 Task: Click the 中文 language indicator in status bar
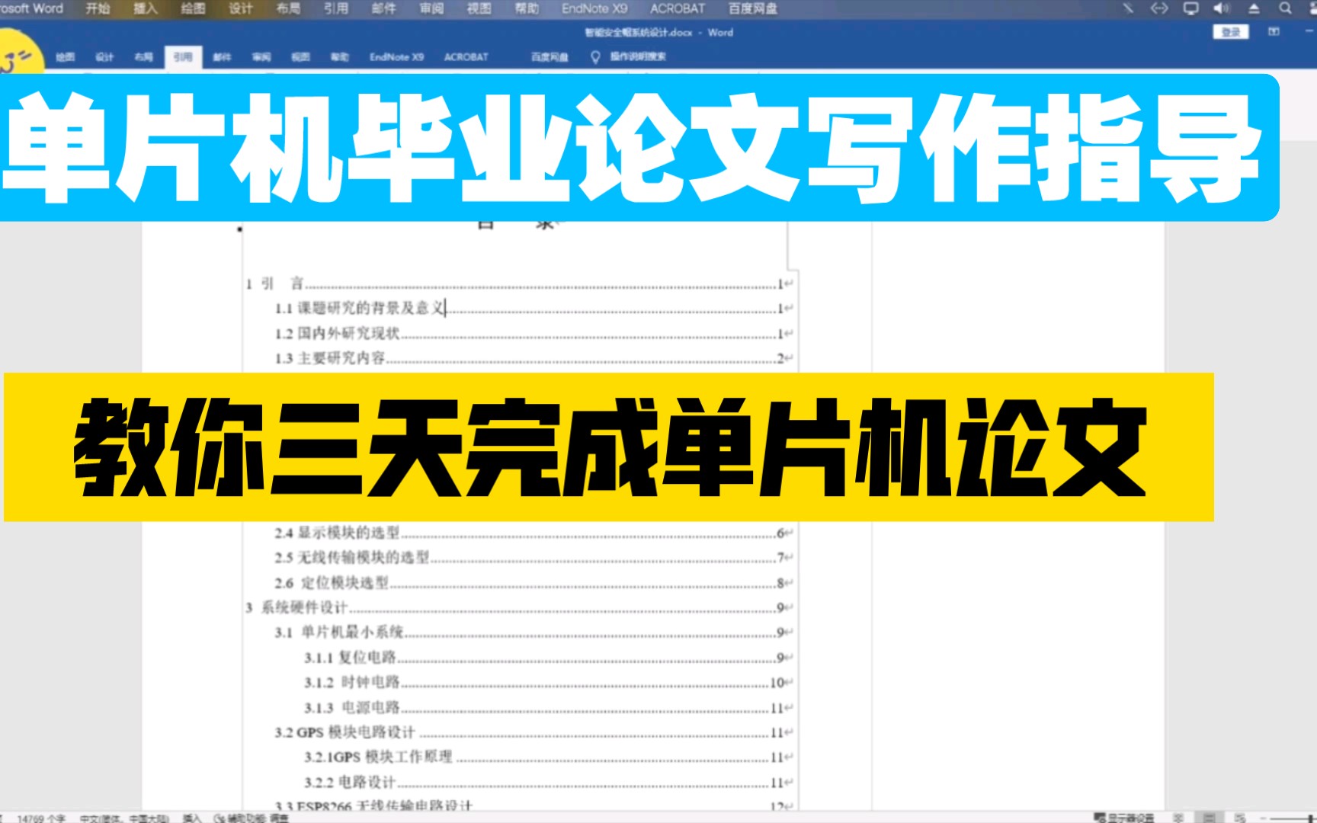coord(124,818)
